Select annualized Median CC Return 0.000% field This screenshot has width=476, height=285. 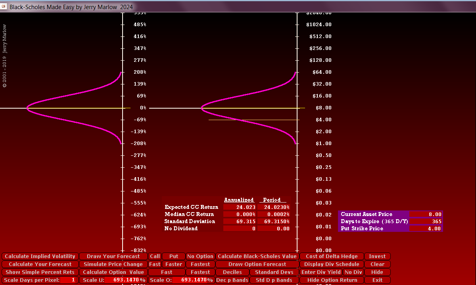[240, 214]
